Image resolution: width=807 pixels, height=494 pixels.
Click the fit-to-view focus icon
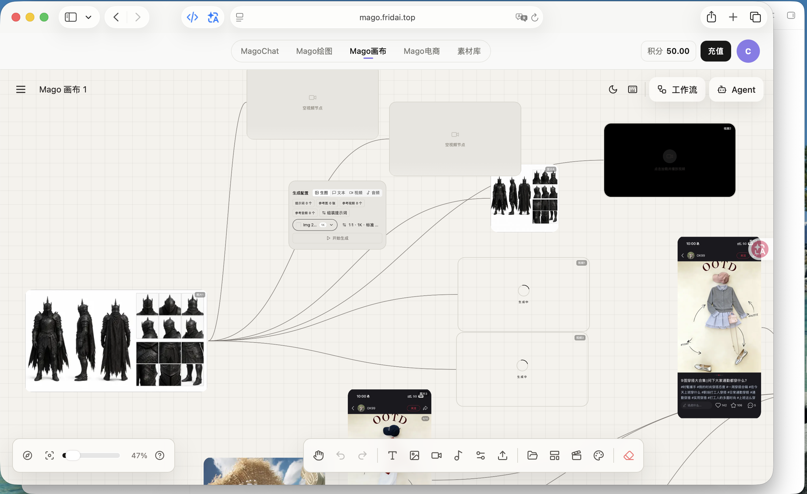[50, 455]
